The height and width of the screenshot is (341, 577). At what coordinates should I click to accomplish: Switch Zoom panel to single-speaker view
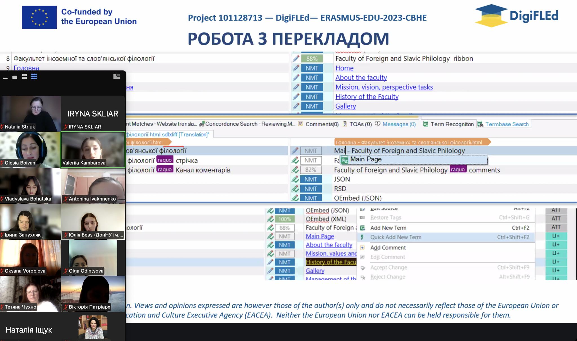click(15, 77)
